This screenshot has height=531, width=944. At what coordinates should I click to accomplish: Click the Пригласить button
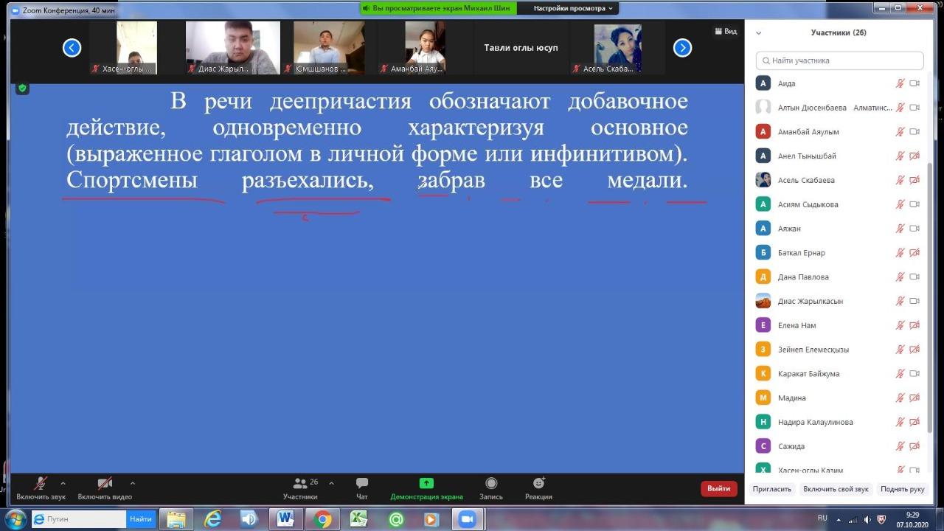(x=772, y=489)
